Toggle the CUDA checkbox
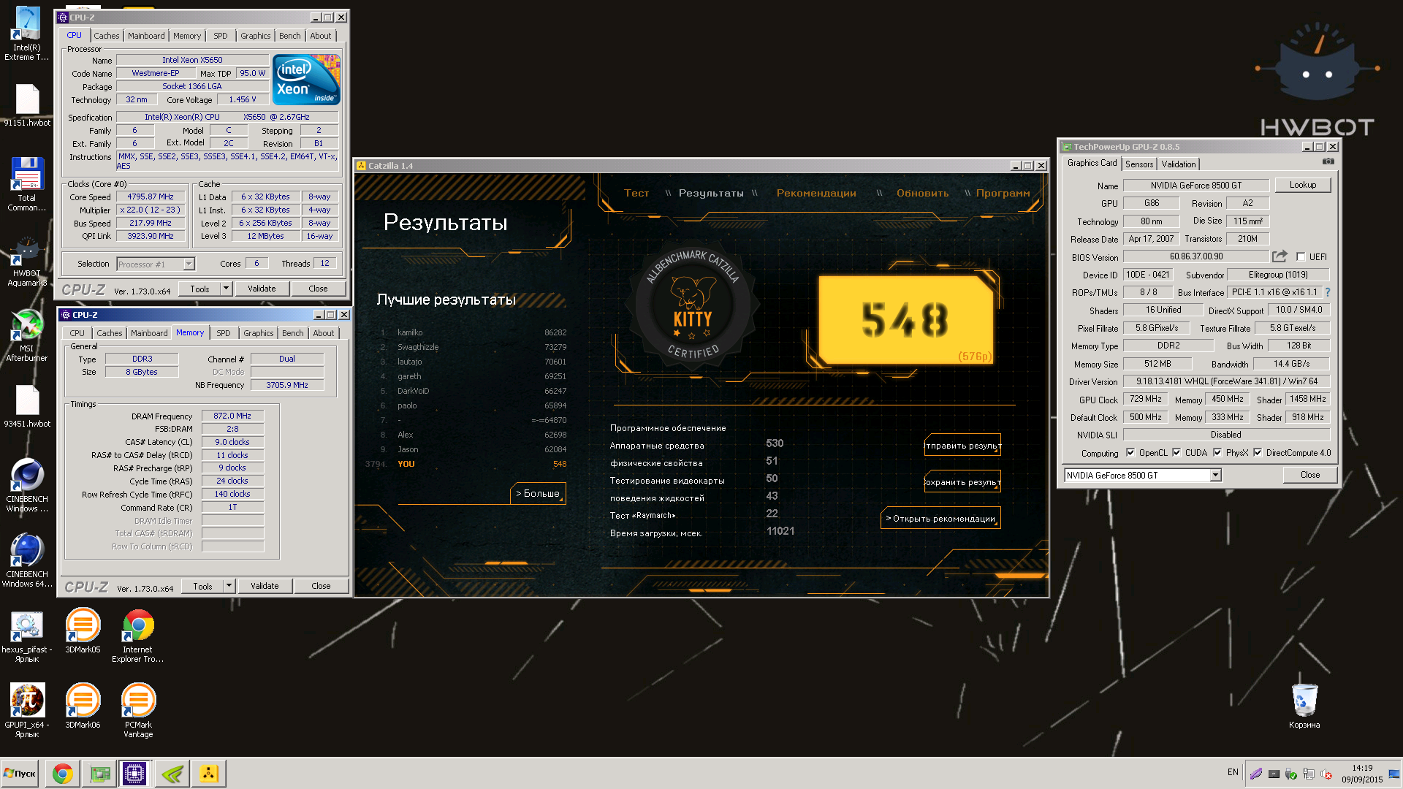 click(x=1176, y=452)
